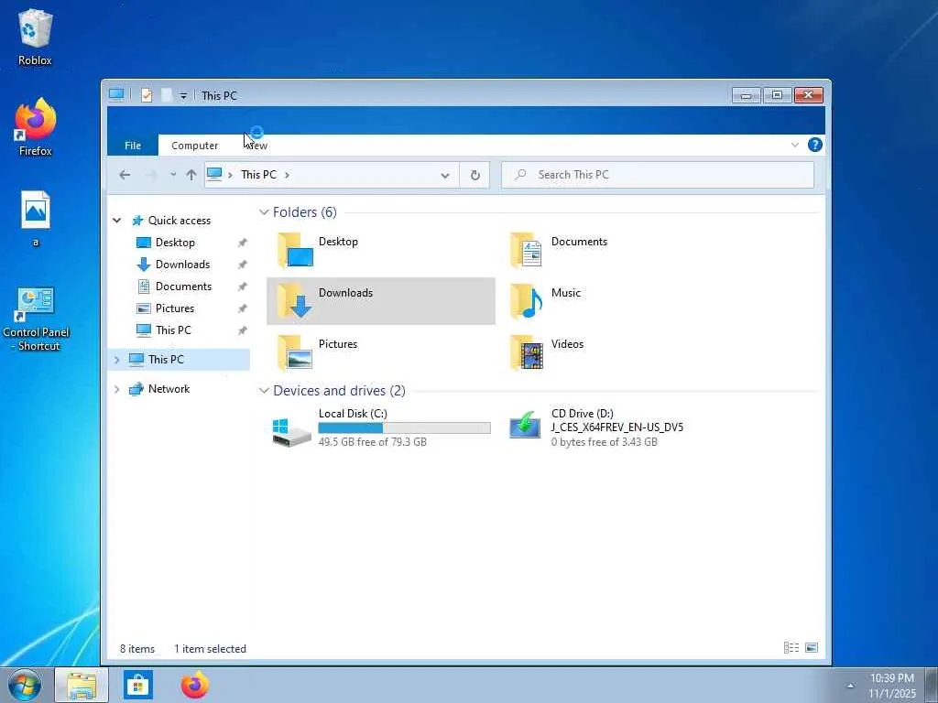938x703 pixels.
Task: Select the image file named a on desktop
Action: click(36, 218)
